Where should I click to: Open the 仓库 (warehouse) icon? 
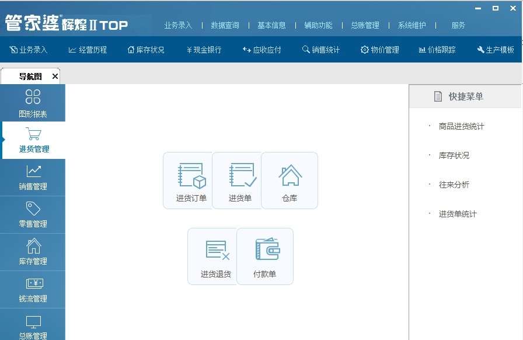[290, 180]
